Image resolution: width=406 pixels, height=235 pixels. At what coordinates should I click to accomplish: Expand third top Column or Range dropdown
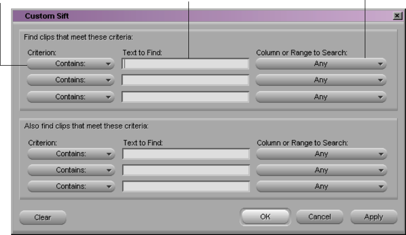(321, 97)
